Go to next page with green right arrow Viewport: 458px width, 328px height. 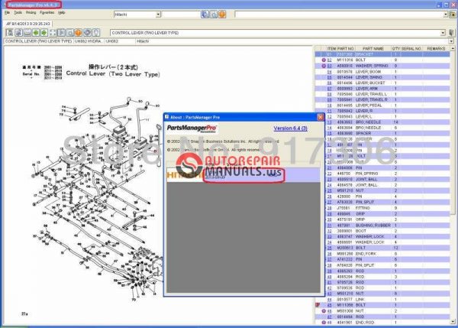click(44, 32)
